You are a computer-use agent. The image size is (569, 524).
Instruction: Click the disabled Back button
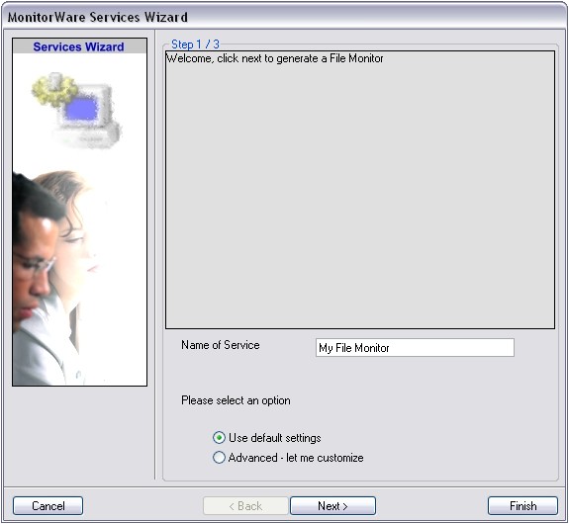pos(245,505)
